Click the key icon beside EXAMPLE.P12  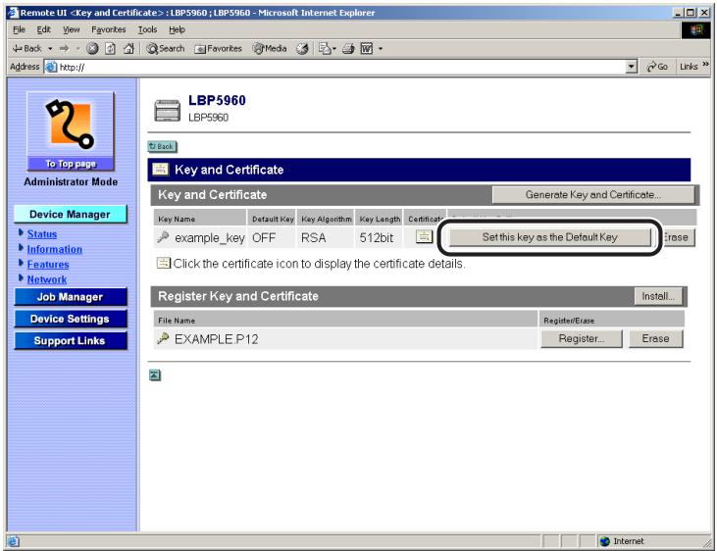(163, 338)
